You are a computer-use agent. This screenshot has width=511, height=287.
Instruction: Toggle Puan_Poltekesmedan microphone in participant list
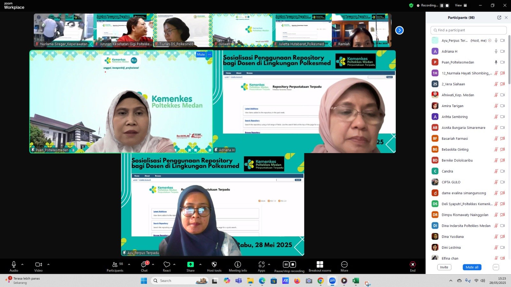496,62
